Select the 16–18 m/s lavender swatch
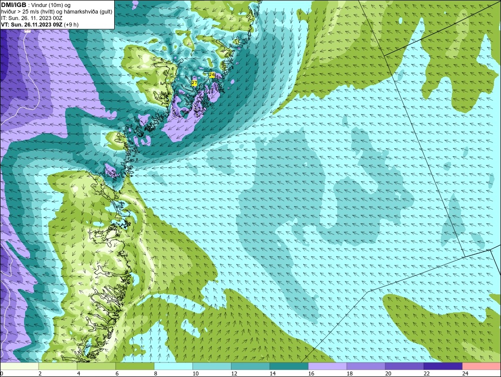Viewport: 501px width, 377px height. pyautogui.click(x=328, y=366)
